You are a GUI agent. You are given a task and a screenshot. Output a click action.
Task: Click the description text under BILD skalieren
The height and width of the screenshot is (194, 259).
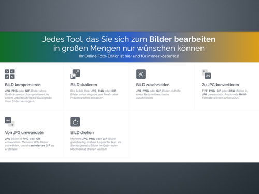(94, 94)
